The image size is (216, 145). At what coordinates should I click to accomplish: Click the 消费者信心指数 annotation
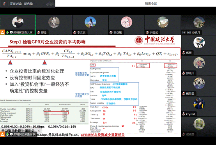tap(108, 76)
